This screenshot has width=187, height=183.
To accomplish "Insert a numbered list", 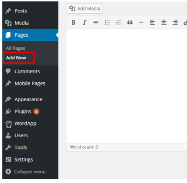I will point(119,22).
